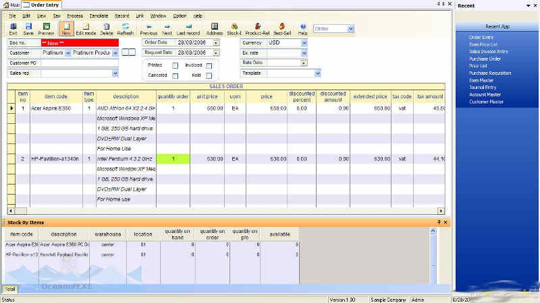Open the View menu
Viewport: 540px width, 303px height.
click(41, 15)
